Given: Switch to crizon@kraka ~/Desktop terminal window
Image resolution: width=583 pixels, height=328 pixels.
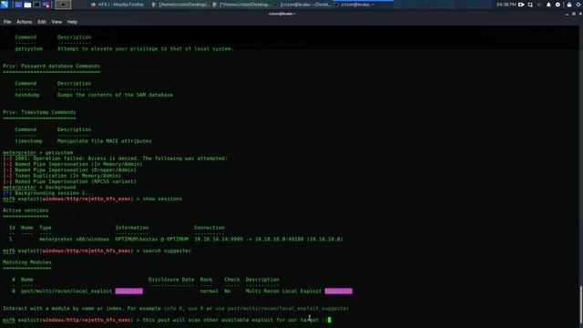Looking at the screenshot, I should click(x=302, y=5).
